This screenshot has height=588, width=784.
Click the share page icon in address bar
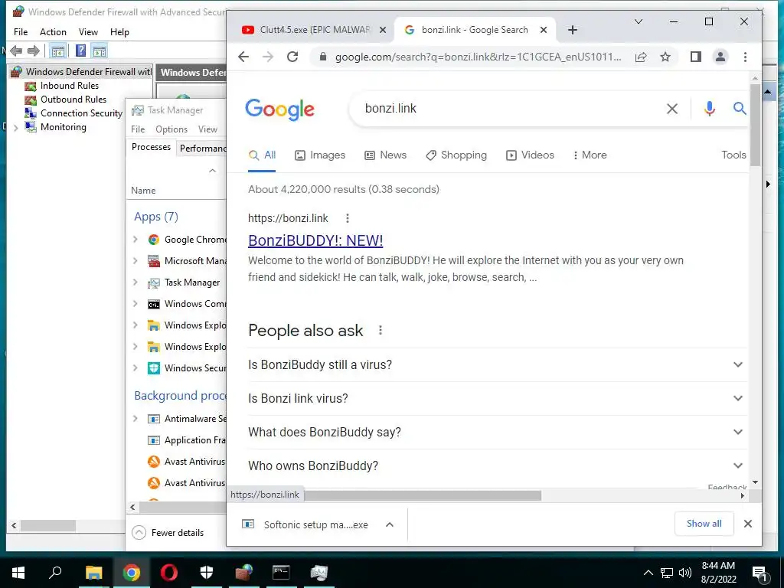pyautogui.click(x=641, y=57)
